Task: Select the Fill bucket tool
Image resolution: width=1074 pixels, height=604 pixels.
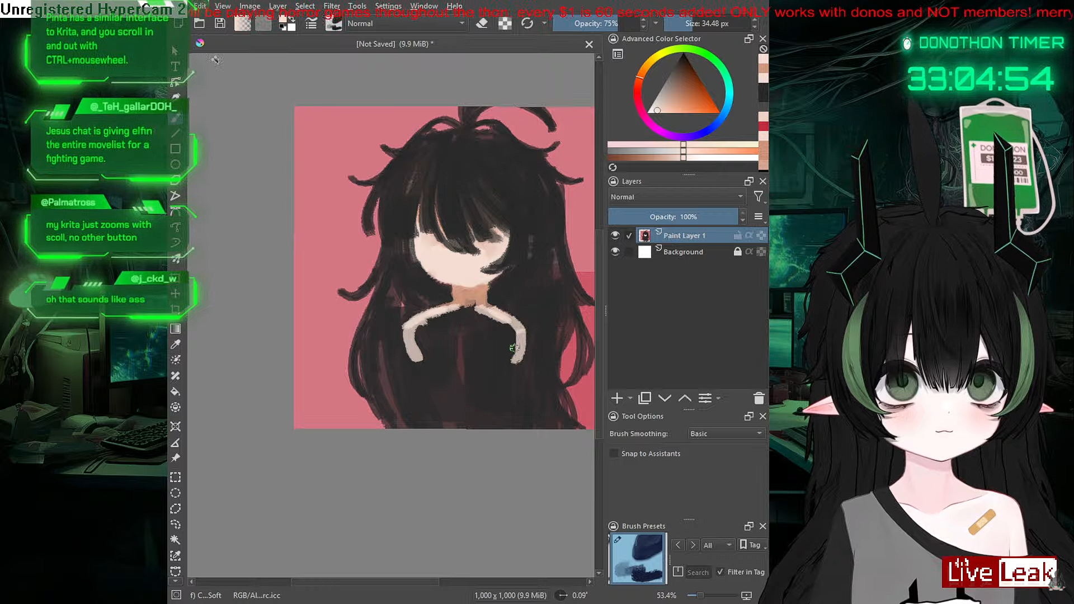Action: point(175,391)
